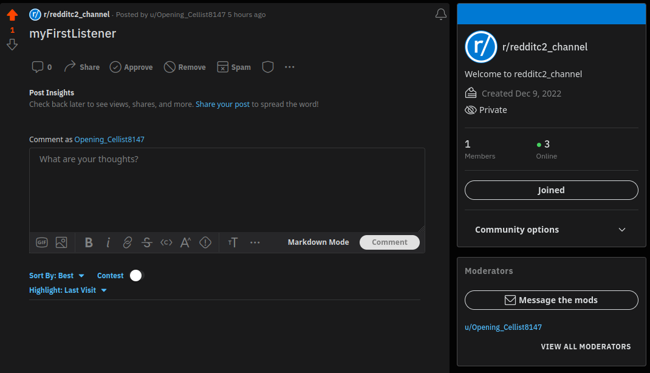Approve the post
Viewport: 650px width, 373px height.
[131, 67]
